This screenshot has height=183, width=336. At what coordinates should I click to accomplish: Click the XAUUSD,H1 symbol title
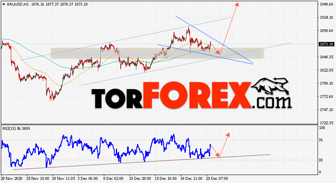point(18,4)
